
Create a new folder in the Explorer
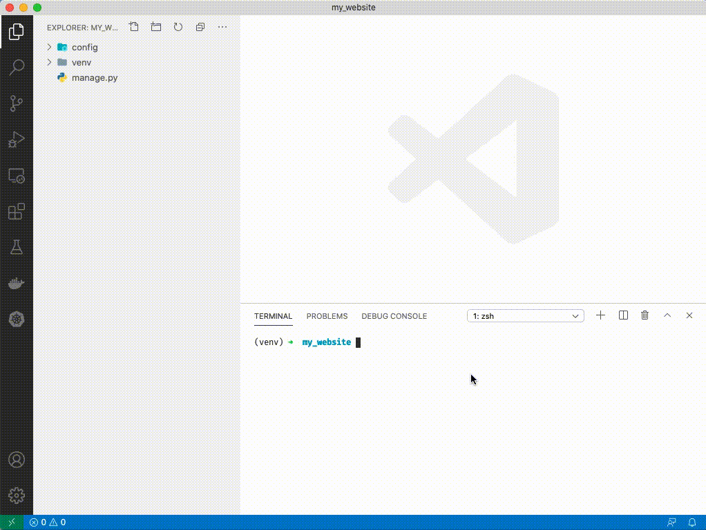[x=155, y=27]
